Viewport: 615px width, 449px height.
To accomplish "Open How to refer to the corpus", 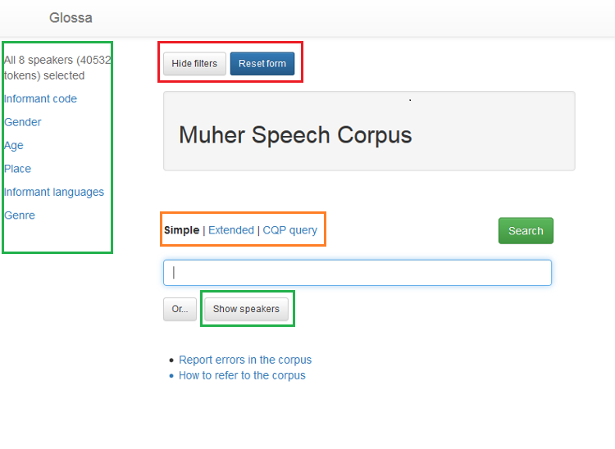I will click(242, 375).
